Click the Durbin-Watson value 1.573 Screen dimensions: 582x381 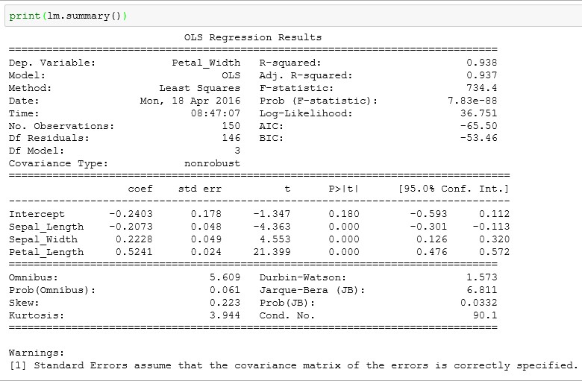[481, 277]
